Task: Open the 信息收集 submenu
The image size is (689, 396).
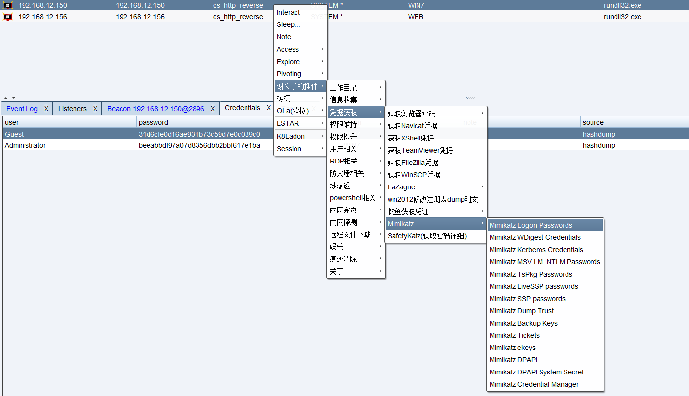Action: pyautogui.click(x=356, y=100)
